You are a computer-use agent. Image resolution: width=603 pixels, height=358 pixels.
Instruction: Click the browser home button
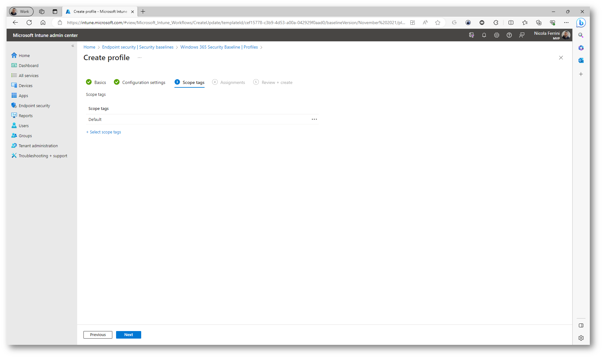pos(43,23)
